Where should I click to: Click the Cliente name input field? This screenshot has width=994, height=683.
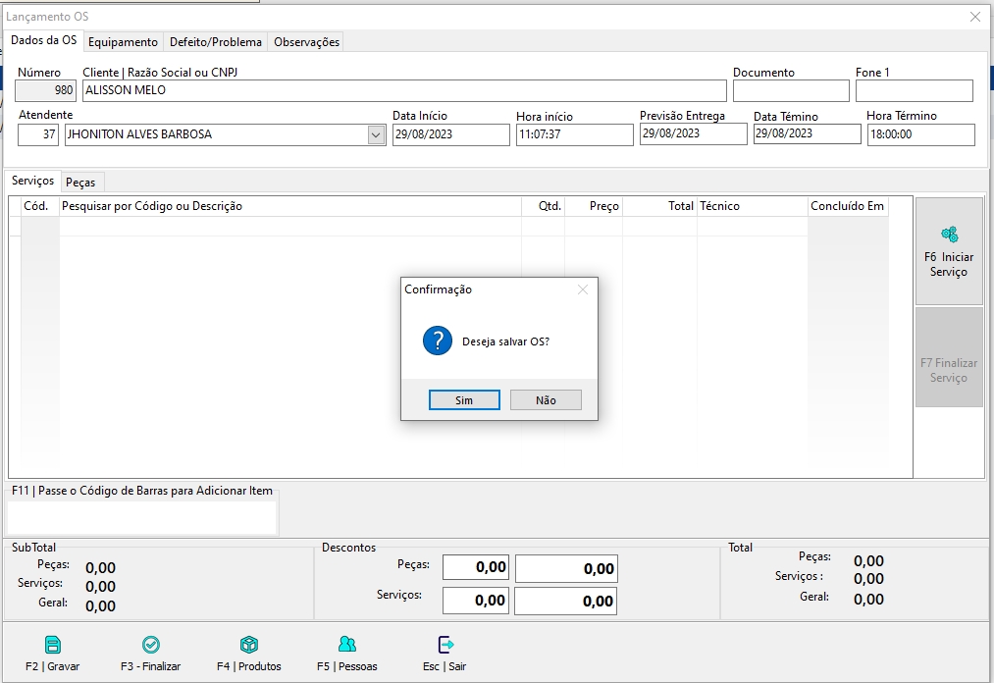tap(404, 90)
